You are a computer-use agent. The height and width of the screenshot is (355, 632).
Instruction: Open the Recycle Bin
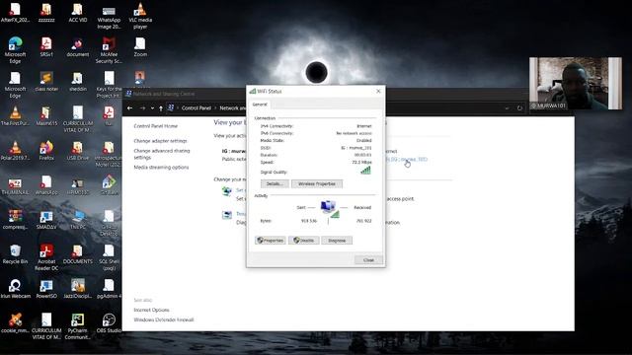(15, 254)
